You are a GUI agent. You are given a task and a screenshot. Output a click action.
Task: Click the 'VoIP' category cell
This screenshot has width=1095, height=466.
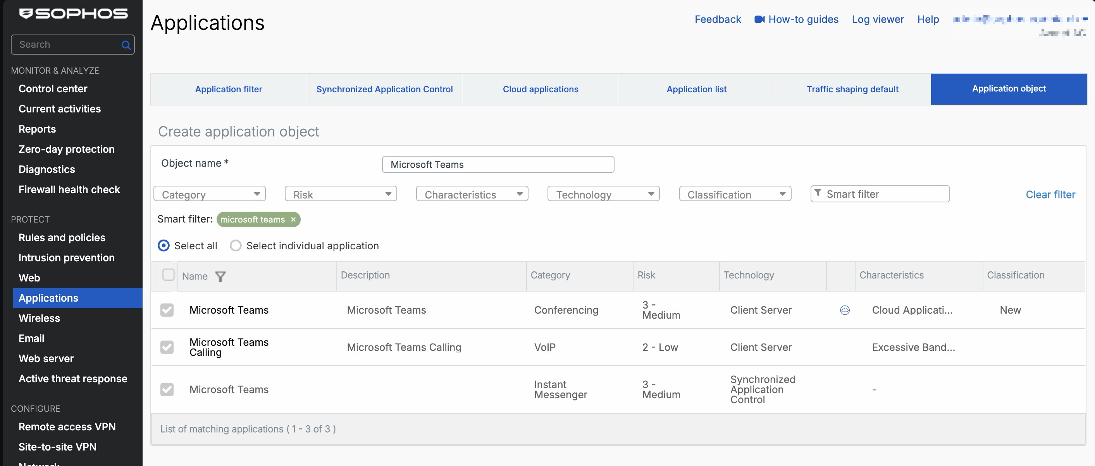tap(544, 347)
